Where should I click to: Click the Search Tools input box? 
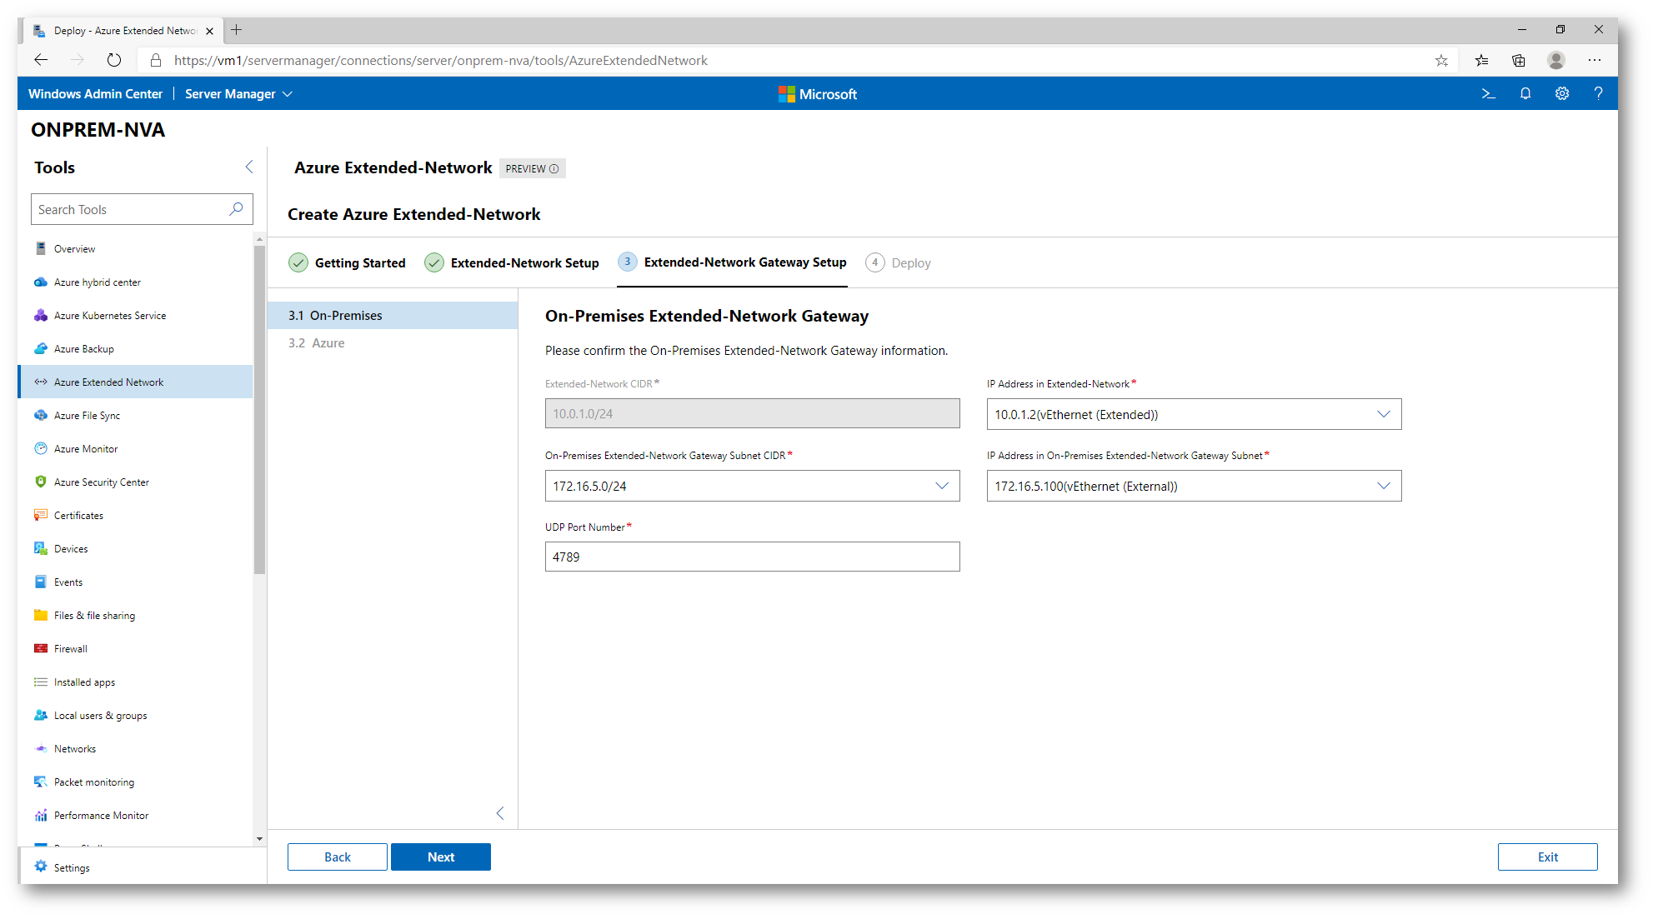142,209
